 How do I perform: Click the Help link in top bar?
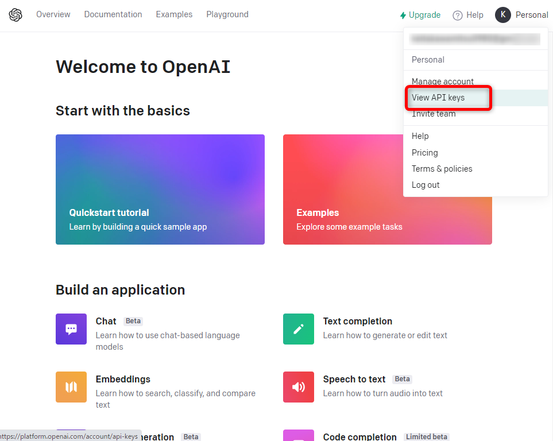(x=475, y=15)
